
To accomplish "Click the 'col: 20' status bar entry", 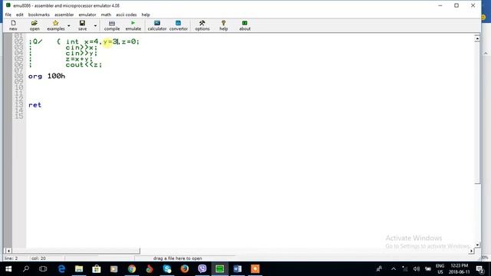I will tap(38, 258).
